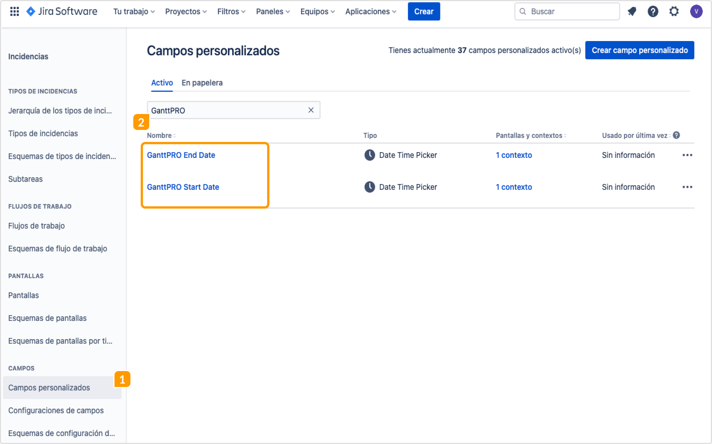712x444 pixels.
Task: Sort by Usado por última vez column
Action: coord(636,136)
